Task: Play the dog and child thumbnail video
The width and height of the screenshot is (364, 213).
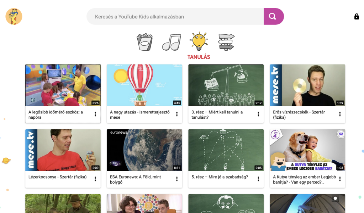Action: [307, 150]
